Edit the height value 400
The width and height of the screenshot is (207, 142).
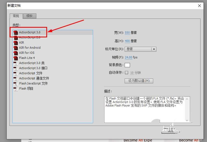127,41
